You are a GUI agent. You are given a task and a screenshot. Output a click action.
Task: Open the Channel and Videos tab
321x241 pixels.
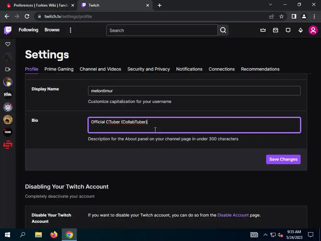[100, 69]
